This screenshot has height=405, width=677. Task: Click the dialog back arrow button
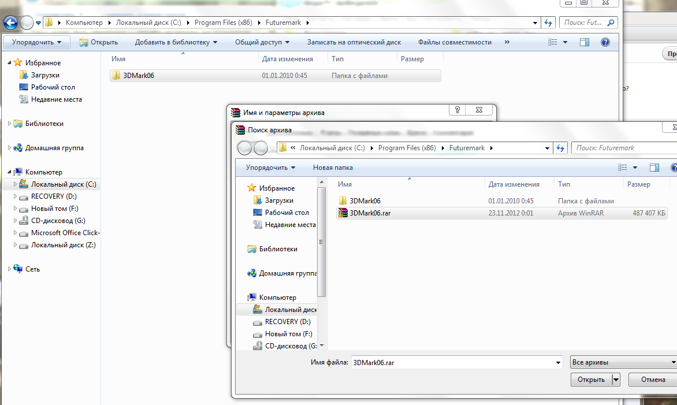click(244, 148)
